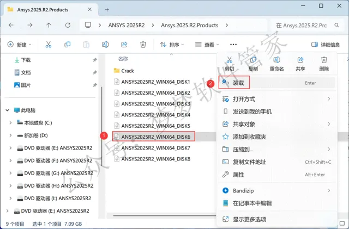Click the This PC monitor icon in address bar
The height and width of the screenshot is (229, 349).
pos(88,25)
